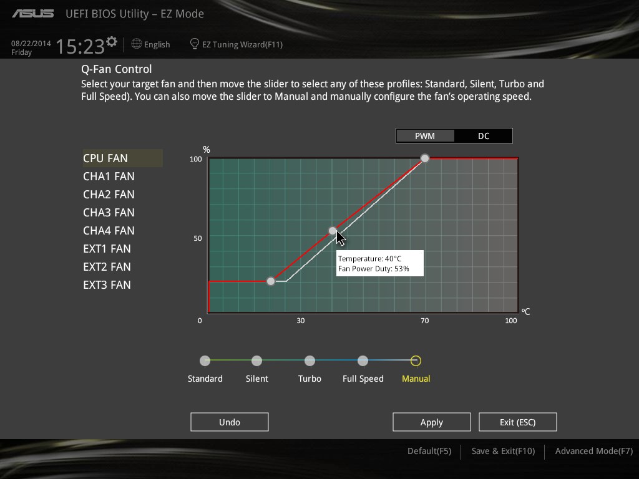
Task: Click the ASUS logo
Action: [32, 14]
